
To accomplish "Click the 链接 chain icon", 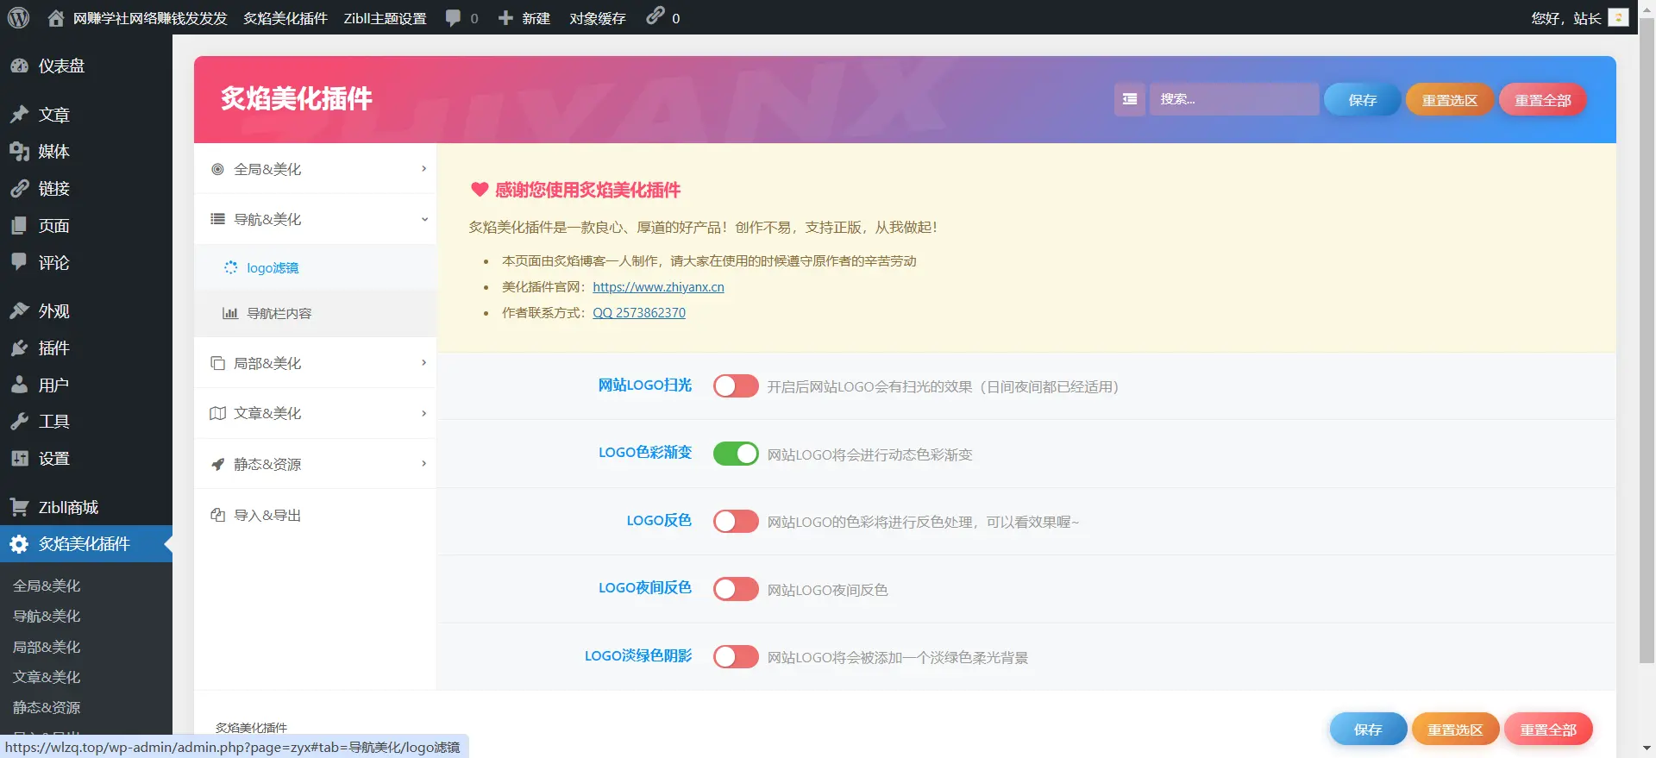I will click(x=19, y=189).
